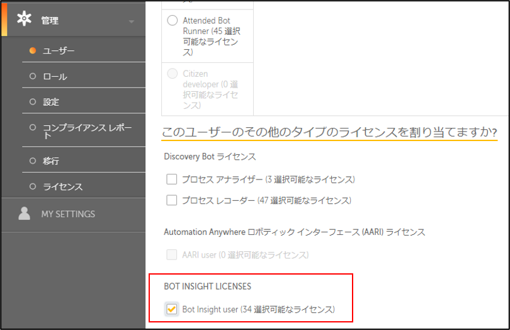Open MY SETTINGS section
510x330 pixels.
pos(73,214)
